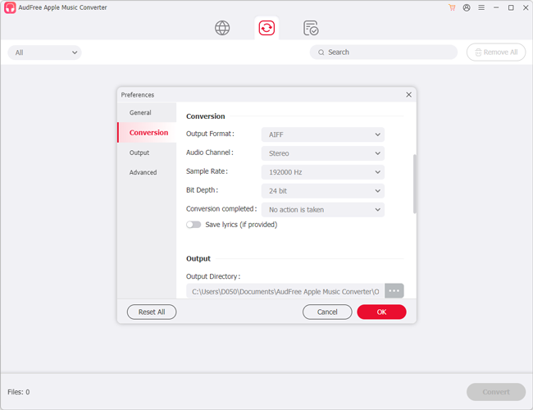Click Cancel in Preferences
533x410 pixels.
pos(327,312)
